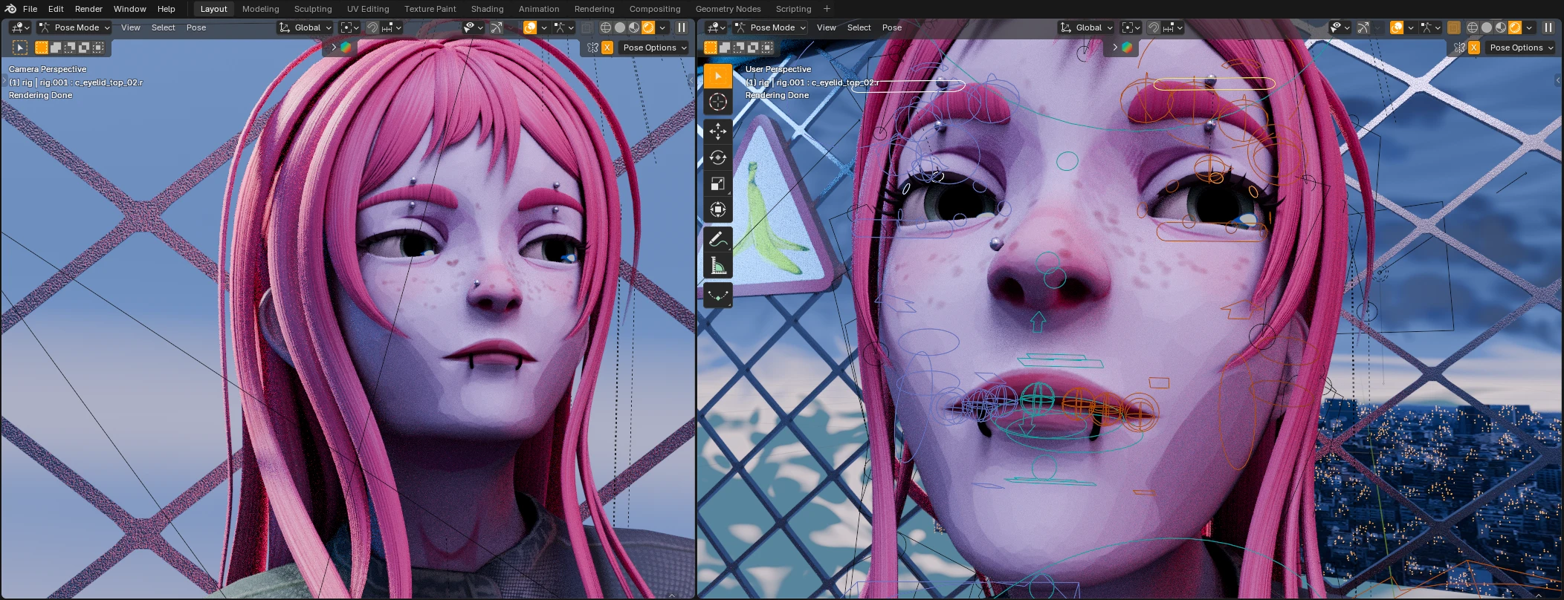Select the Rotate tool in right viewport
Image resolution: width=1564 pixels, height=600 pixels.
tap(717, 157)
